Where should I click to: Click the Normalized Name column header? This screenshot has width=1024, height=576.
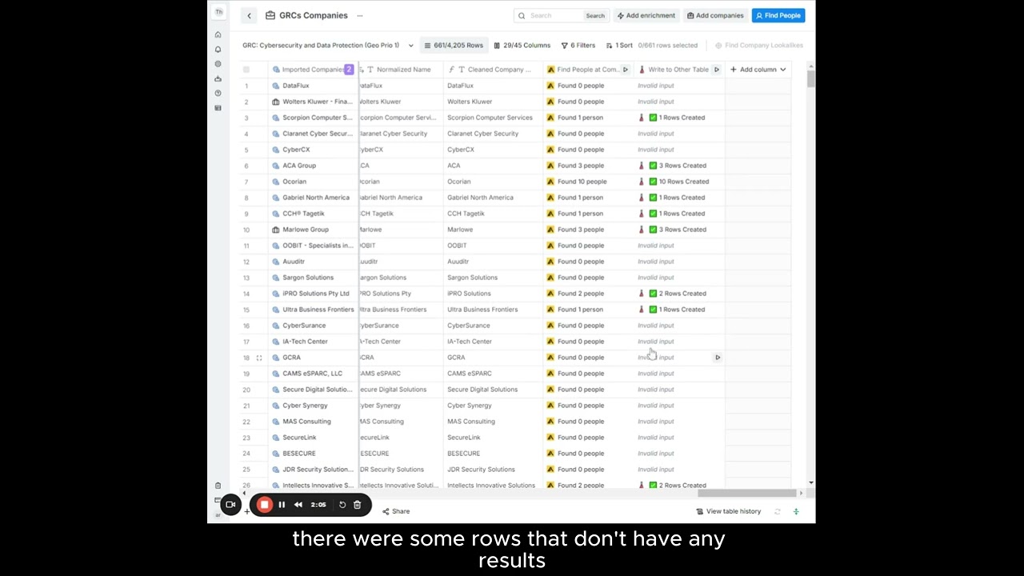point(400,70)
